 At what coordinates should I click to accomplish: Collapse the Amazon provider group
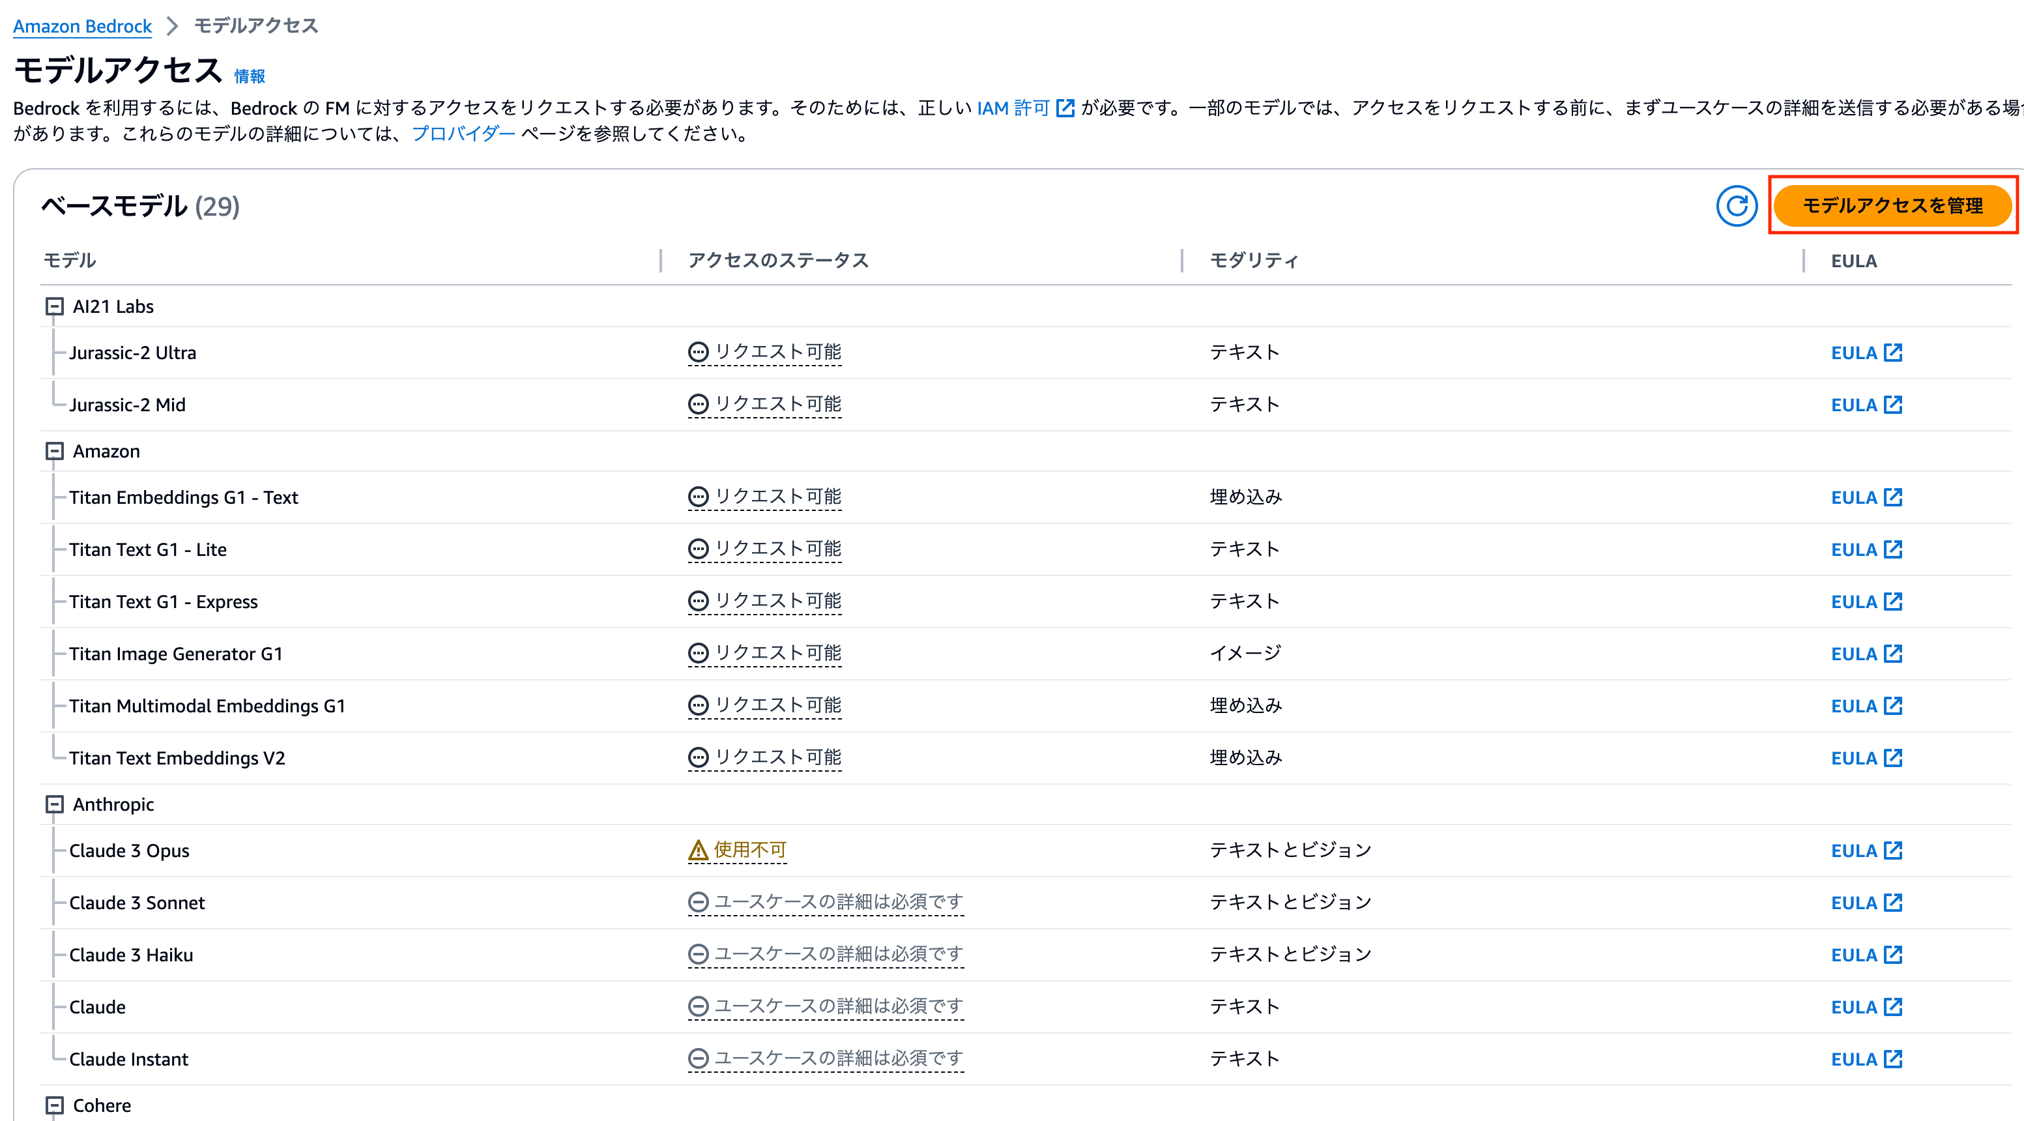[54, 451]
